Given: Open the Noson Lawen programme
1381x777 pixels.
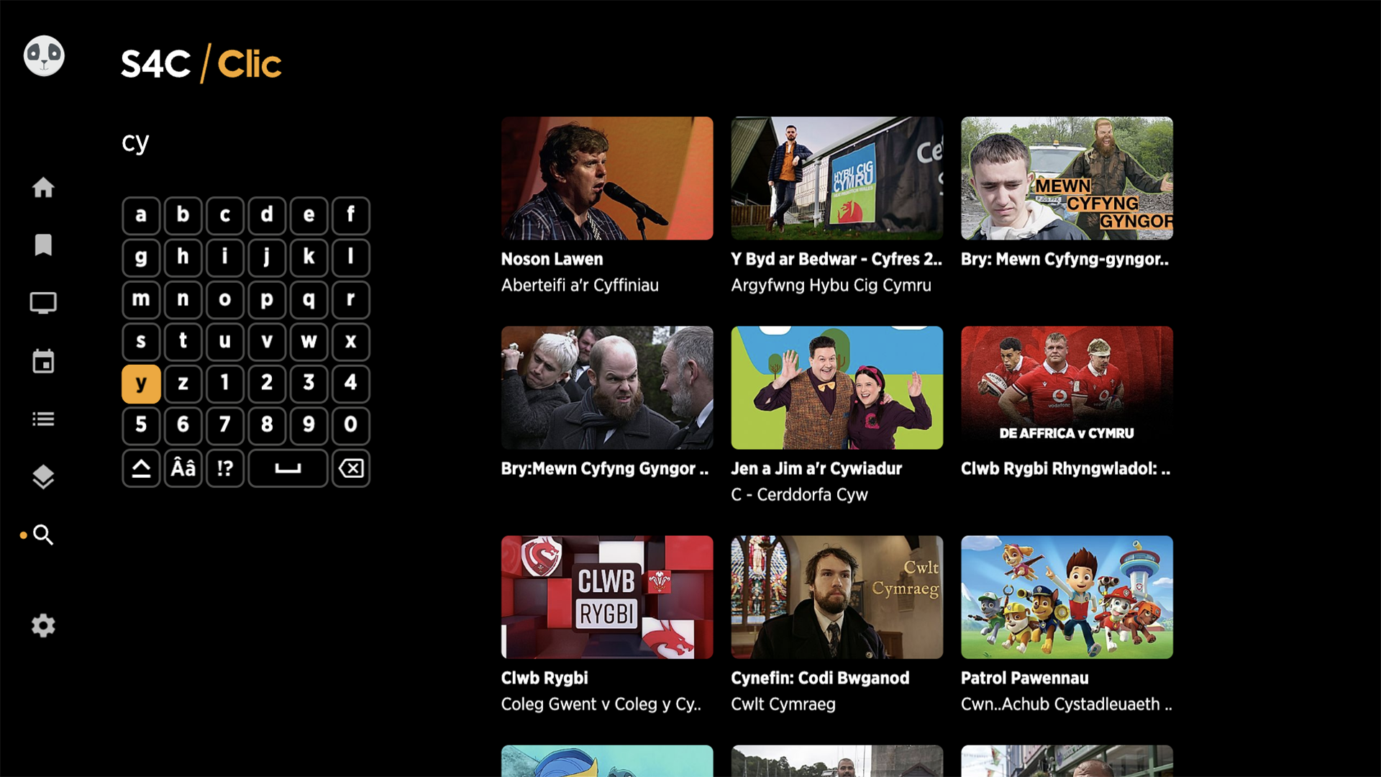Looking at the screenshot, I should (607, 178).
